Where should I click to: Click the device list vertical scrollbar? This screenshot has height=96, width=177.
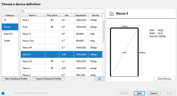click(x=103, y=32)
